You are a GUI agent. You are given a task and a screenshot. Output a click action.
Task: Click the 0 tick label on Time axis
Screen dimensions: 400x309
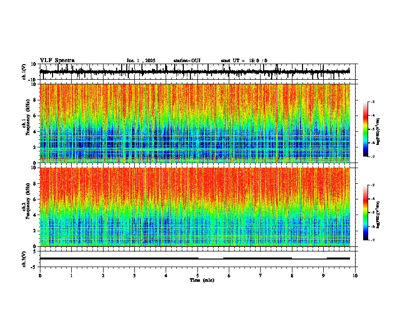tap(40, 276)
